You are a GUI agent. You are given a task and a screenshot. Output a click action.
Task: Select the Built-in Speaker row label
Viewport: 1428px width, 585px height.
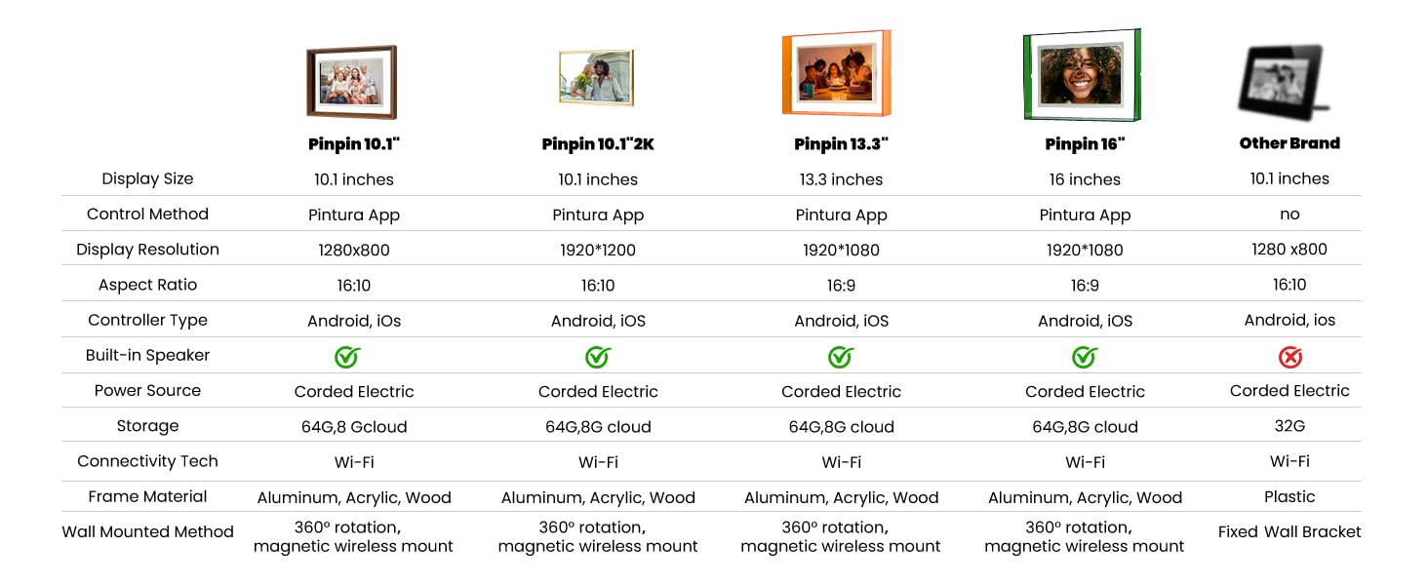pyautogui.click(x=147, y=356)
